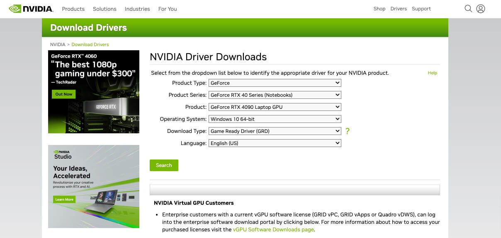Screen dimensions: 501x238
Task: Expand the Product Type dropdown
Action: pyautogui.click(x=275, y=83)
